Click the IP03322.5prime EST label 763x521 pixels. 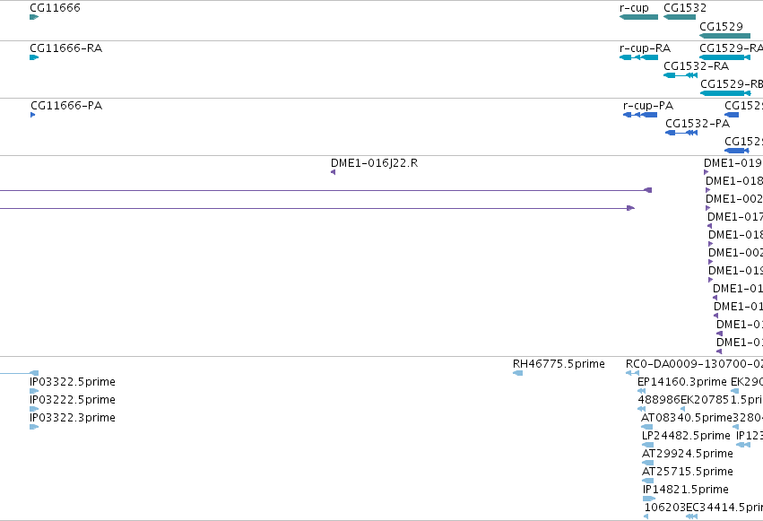pos(73,382)
